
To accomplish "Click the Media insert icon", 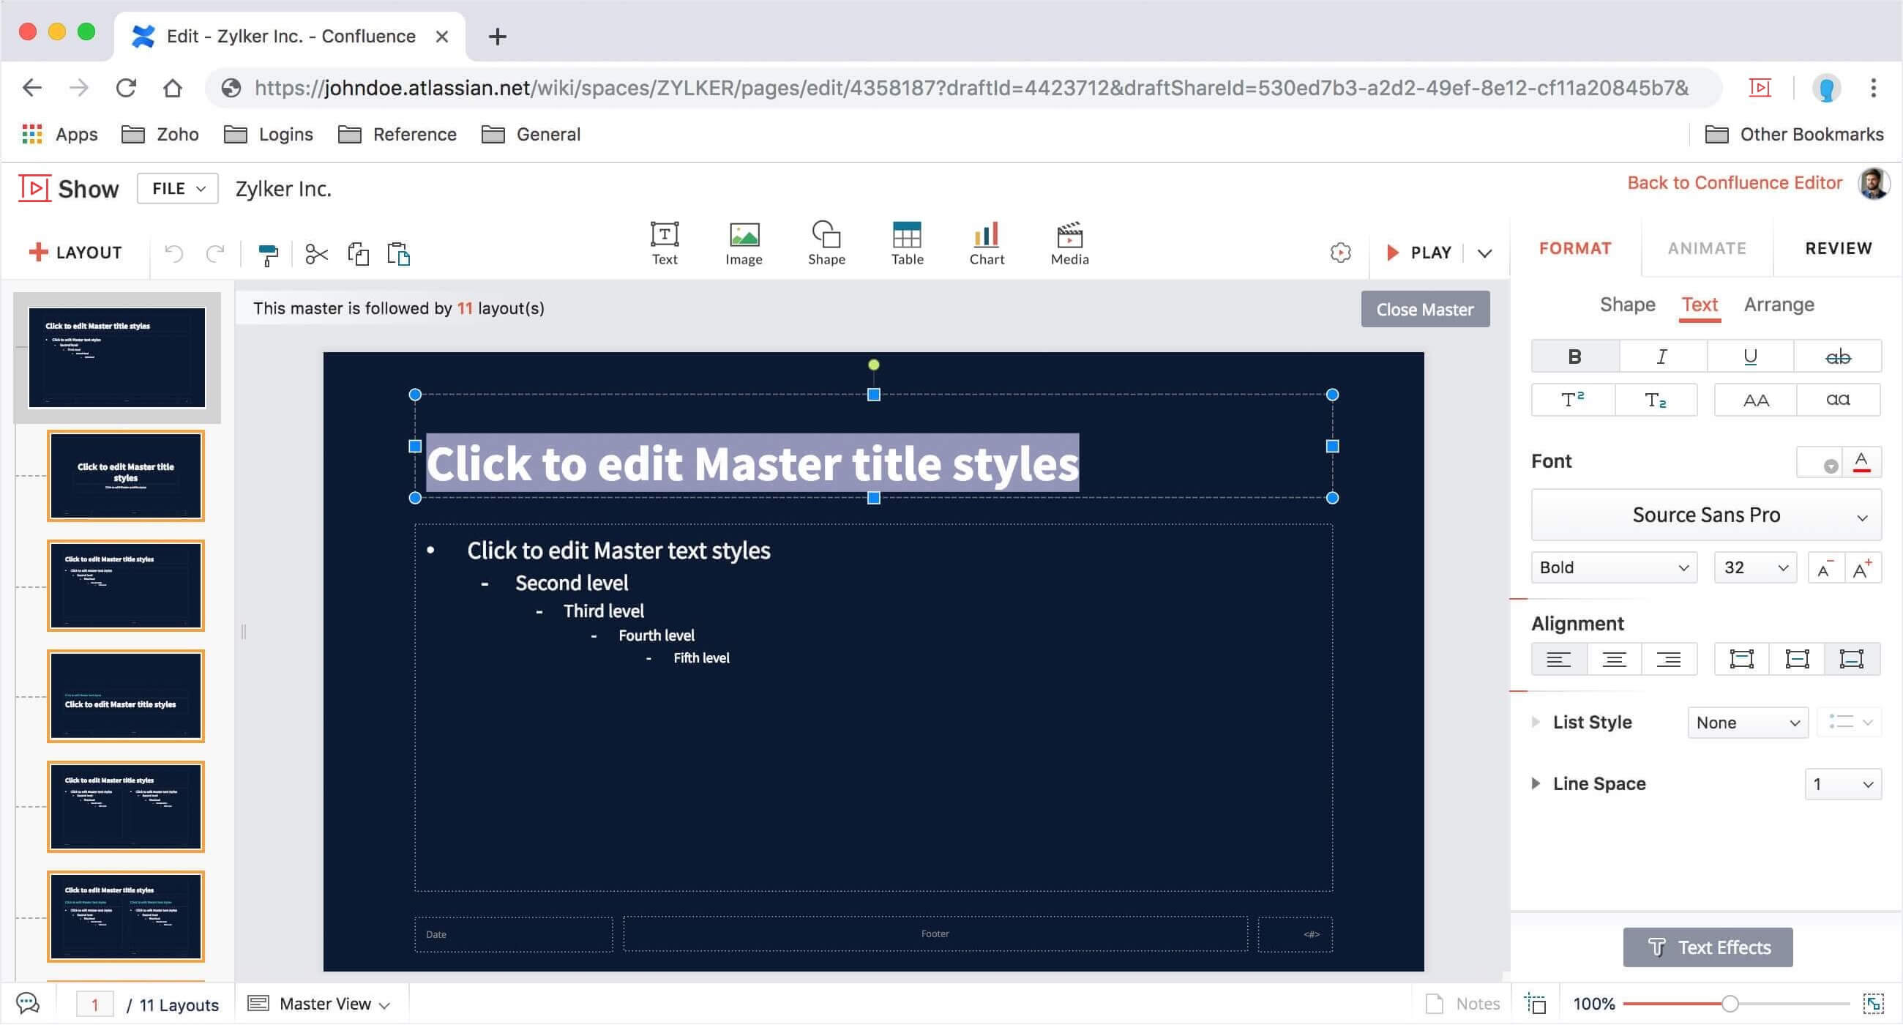I will (x=1069, y=243).
